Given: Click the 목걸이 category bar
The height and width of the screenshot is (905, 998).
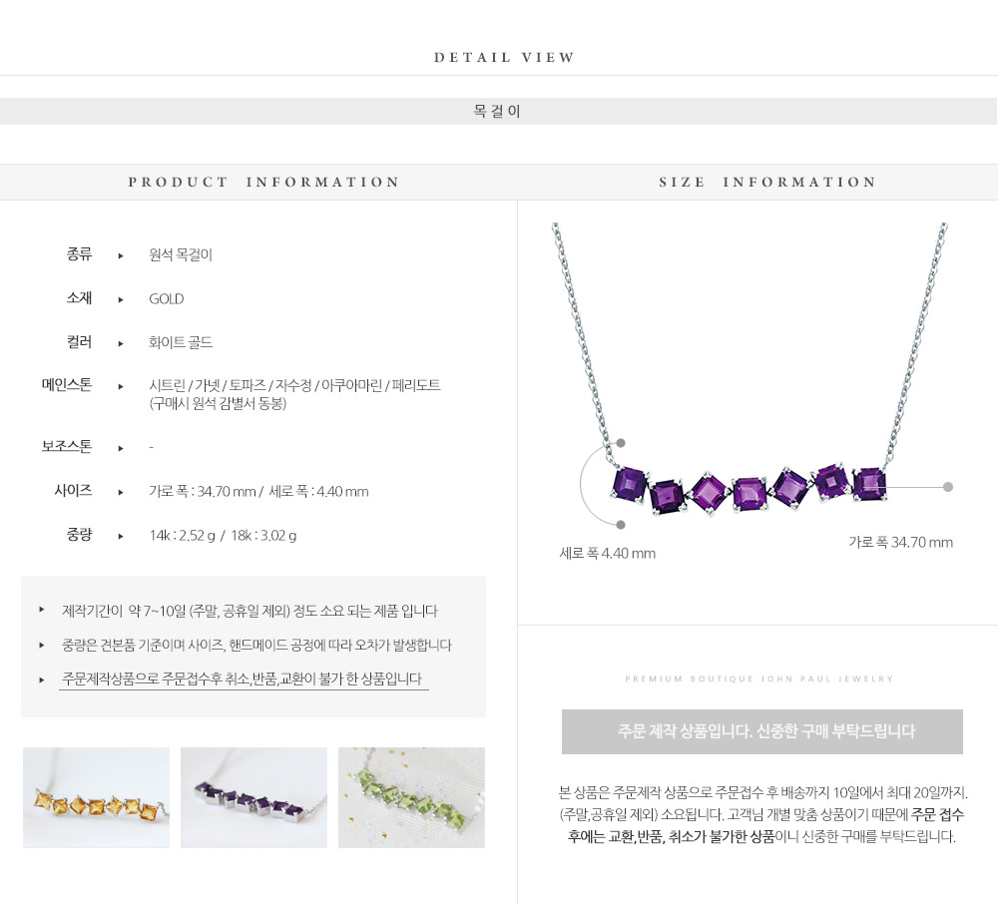Looking at the screenshot, I should coord(498,112).
